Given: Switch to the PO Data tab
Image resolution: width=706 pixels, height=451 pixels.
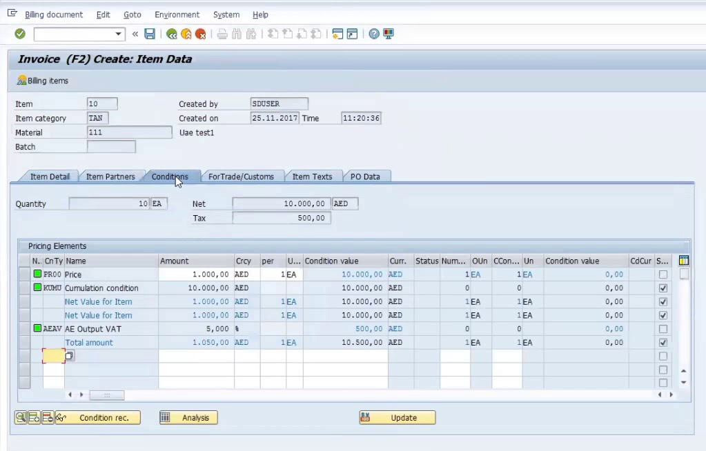Looking at the screenshot, I should (x=365, y=177).
